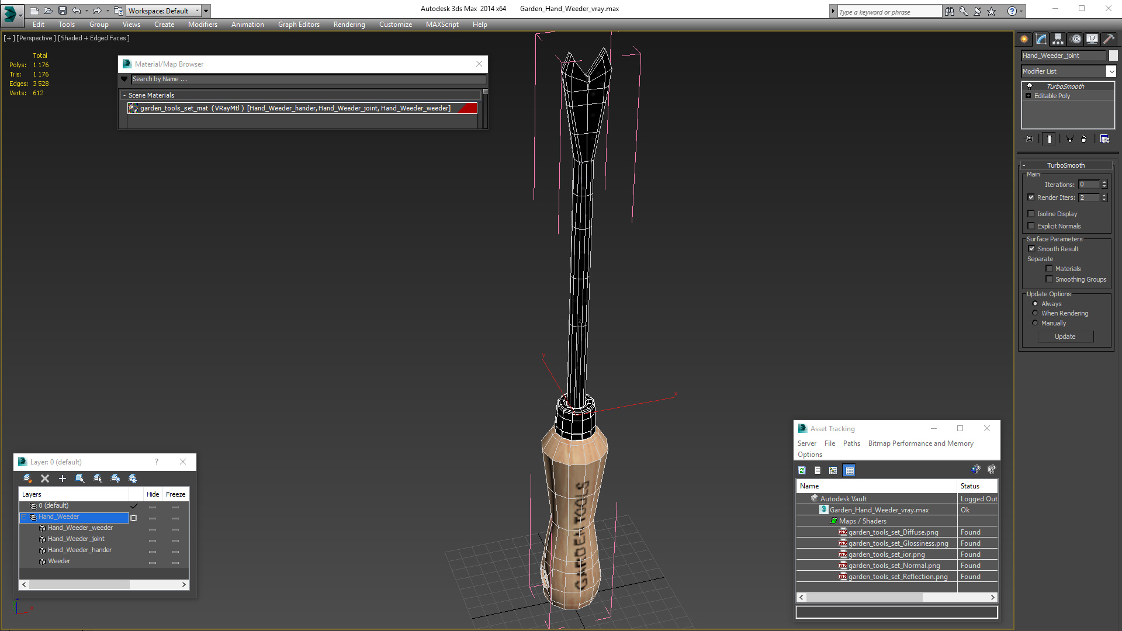1122x631 pixels.
Task: Click Hide/Unhide All Layers icon
Action: point(115,479)
